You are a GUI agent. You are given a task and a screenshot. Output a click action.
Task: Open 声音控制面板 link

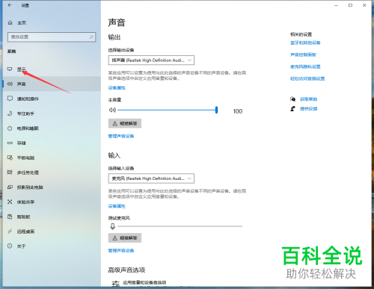pyautogui.click(x=303, y=55)
